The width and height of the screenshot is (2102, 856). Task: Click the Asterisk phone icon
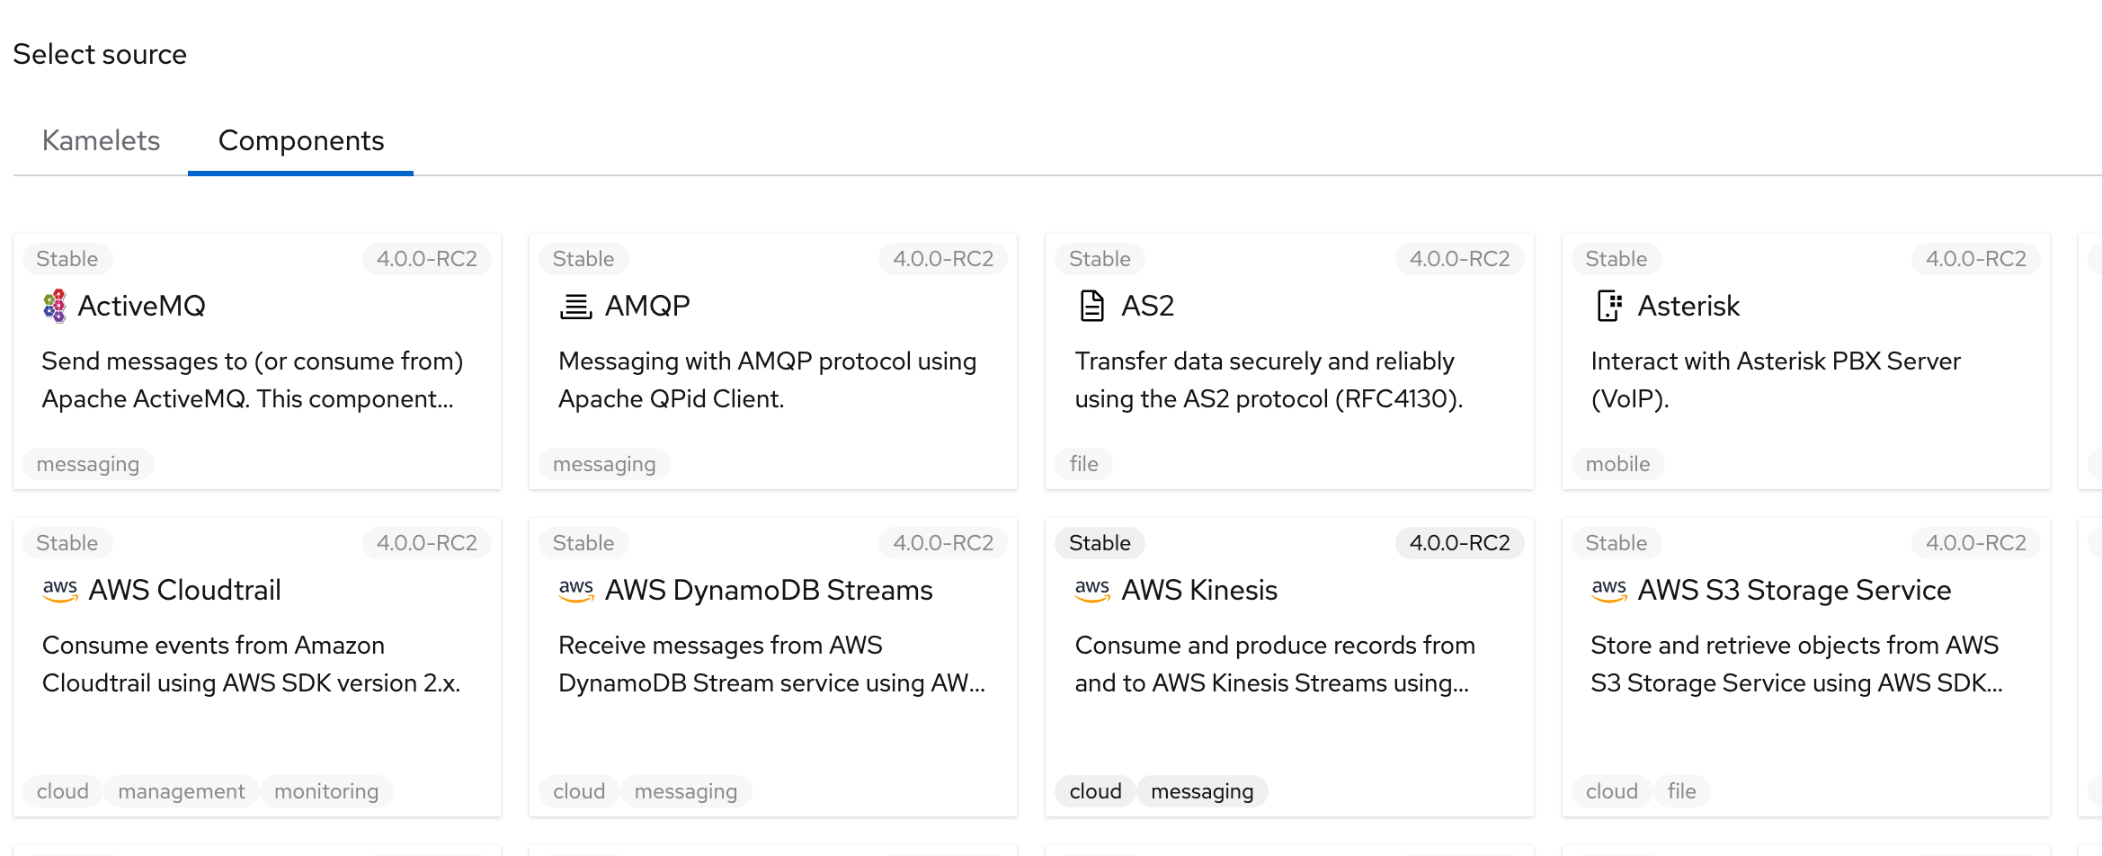point(1608,306)
